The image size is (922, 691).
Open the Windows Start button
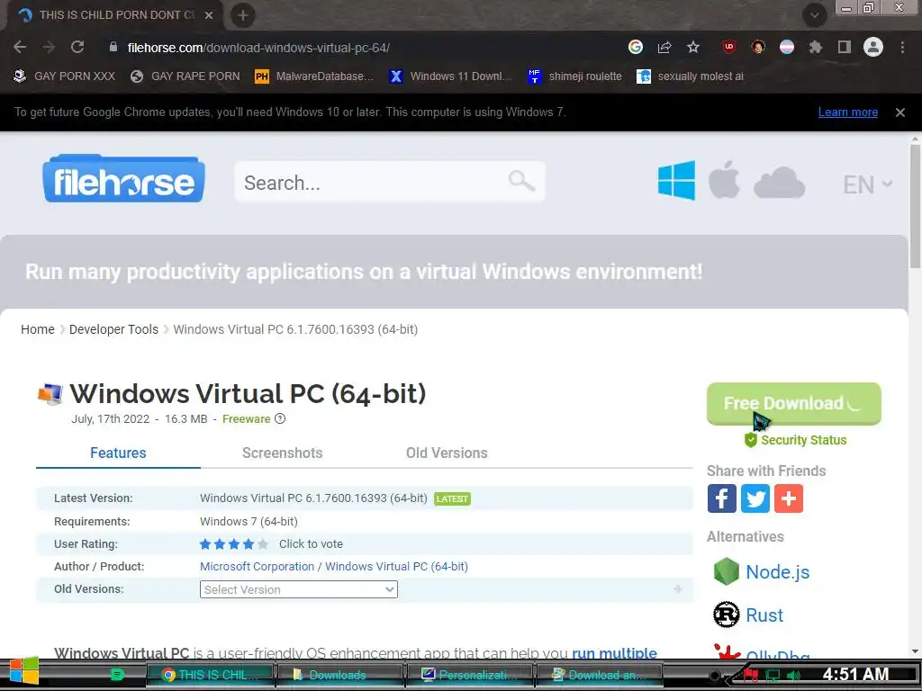(x=24, y=673)
